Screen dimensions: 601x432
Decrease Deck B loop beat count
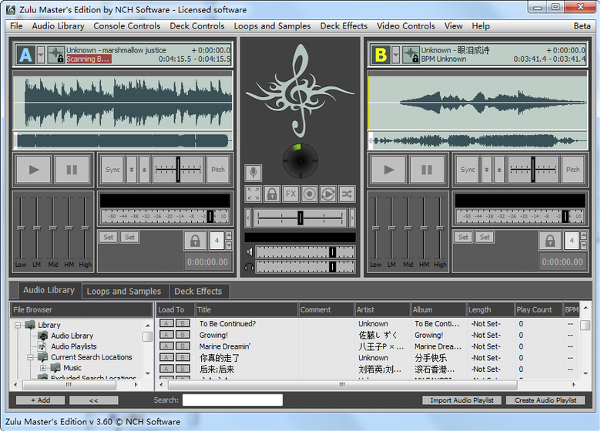(584, 245)
